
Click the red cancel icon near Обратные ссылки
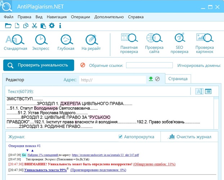(x=83, y=65)
